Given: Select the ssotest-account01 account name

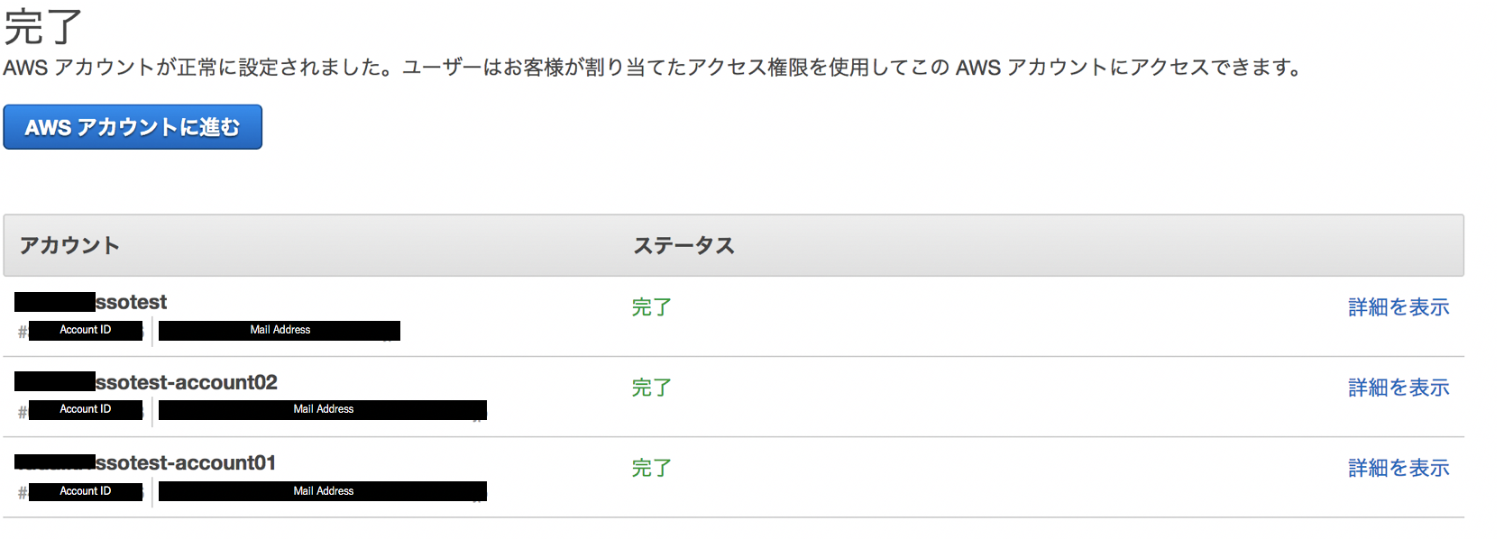Looking at the screenshot, I should point(185,462).
